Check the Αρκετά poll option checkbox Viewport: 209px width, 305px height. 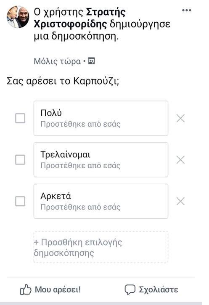coord(20,201)
